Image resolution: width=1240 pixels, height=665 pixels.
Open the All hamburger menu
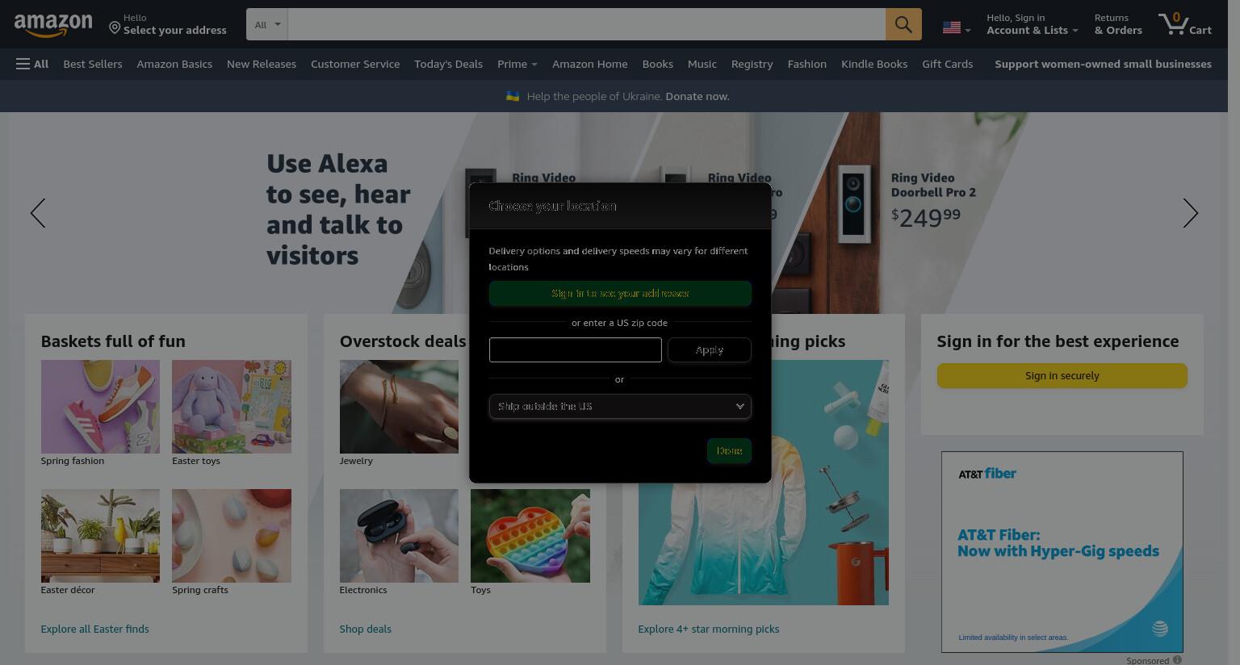click(x=32, y=64)
